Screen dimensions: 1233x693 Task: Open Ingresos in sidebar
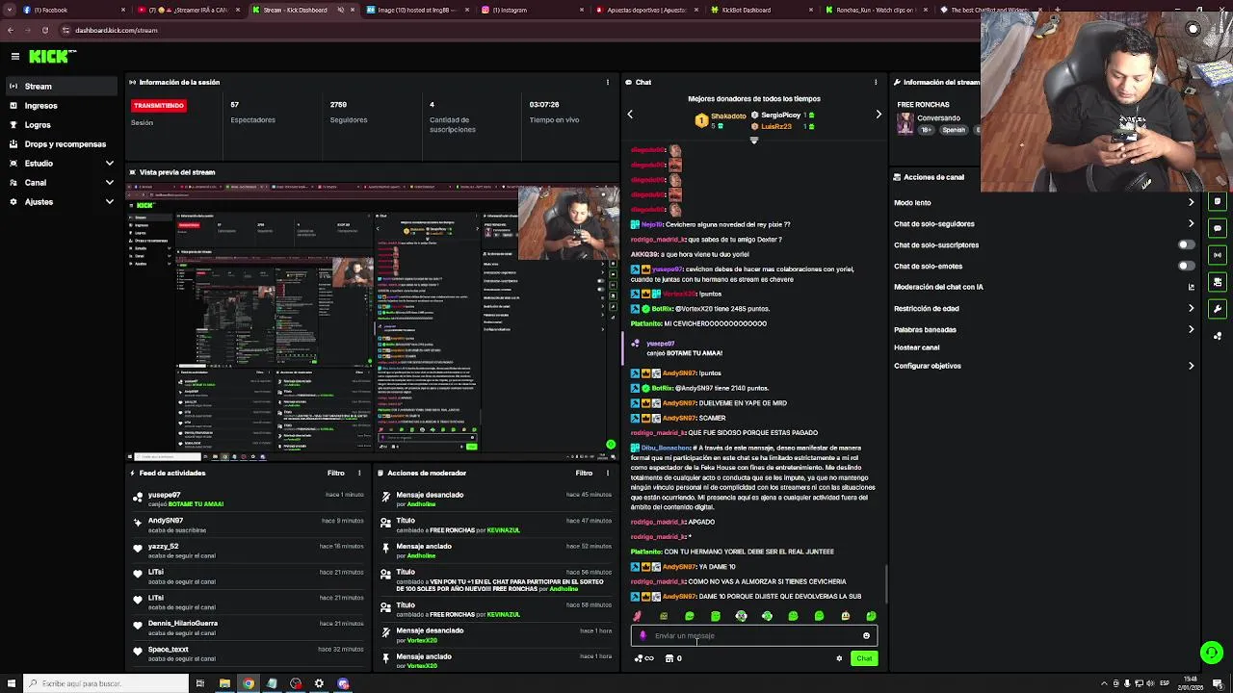(x=62, y=106)
